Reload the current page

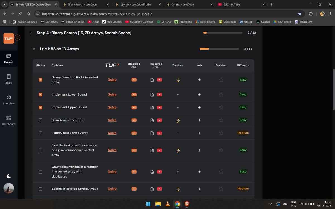click(20, 14)
